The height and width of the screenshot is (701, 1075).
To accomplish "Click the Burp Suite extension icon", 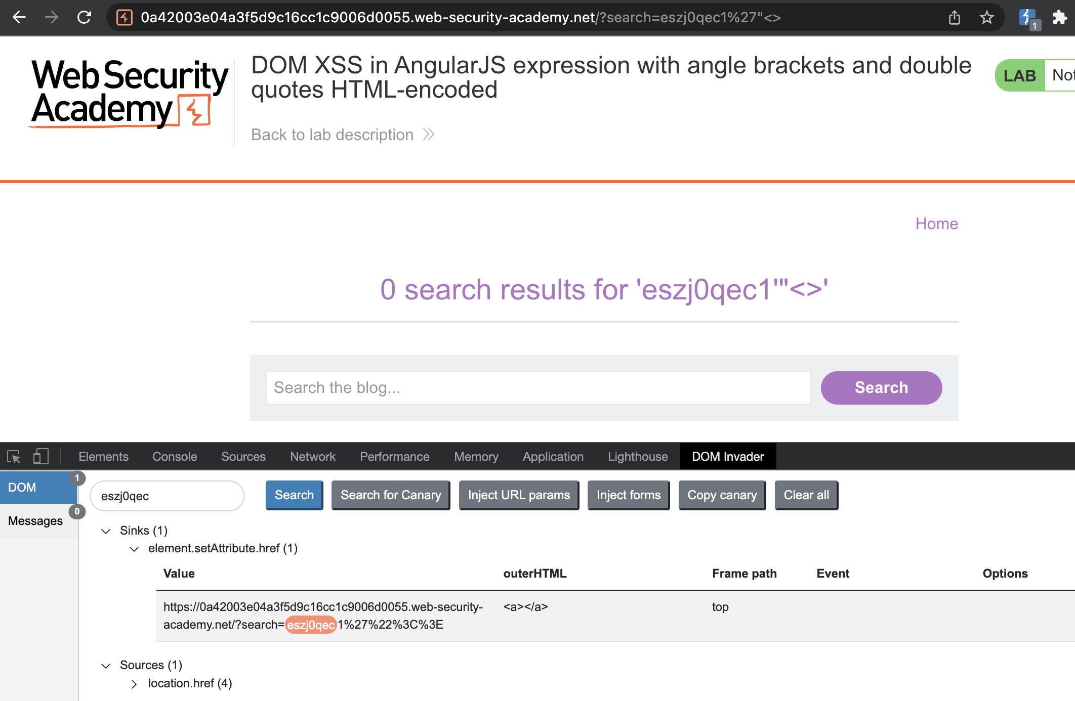I will pos(1027,18).
